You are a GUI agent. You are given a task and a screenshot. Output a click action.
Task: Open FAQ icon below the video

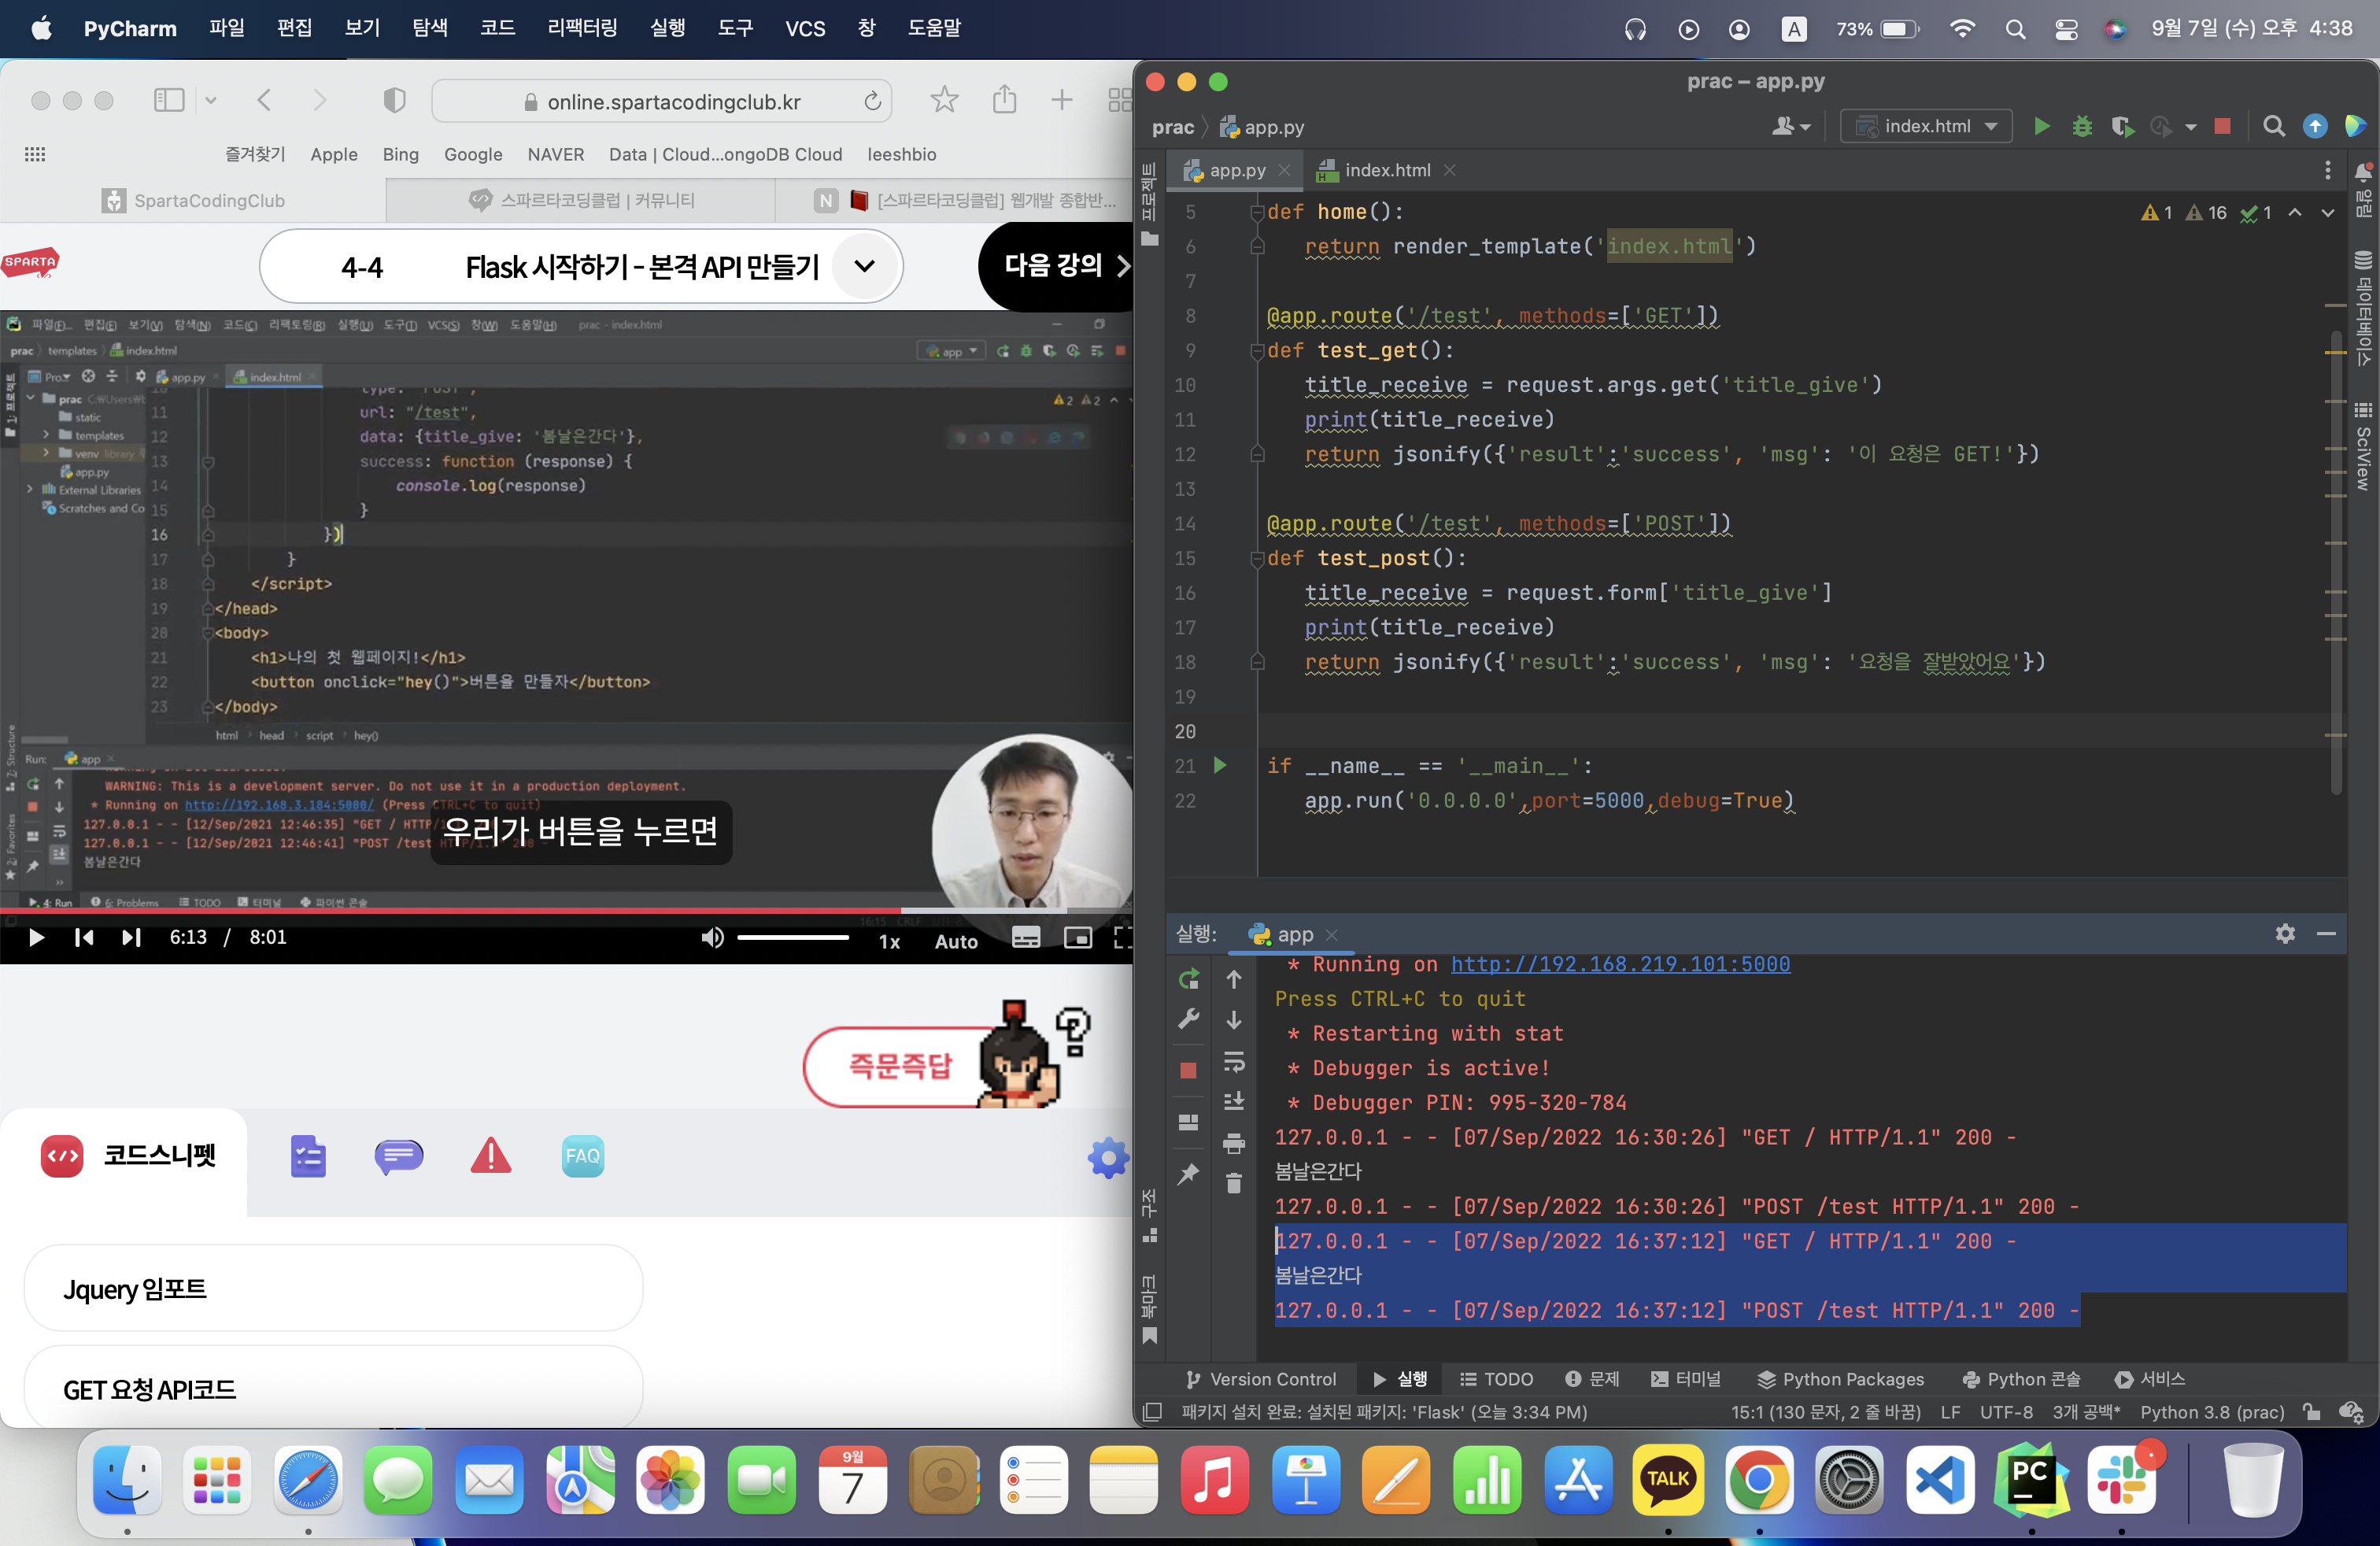pyautogui.click(x=583, y=1156)
